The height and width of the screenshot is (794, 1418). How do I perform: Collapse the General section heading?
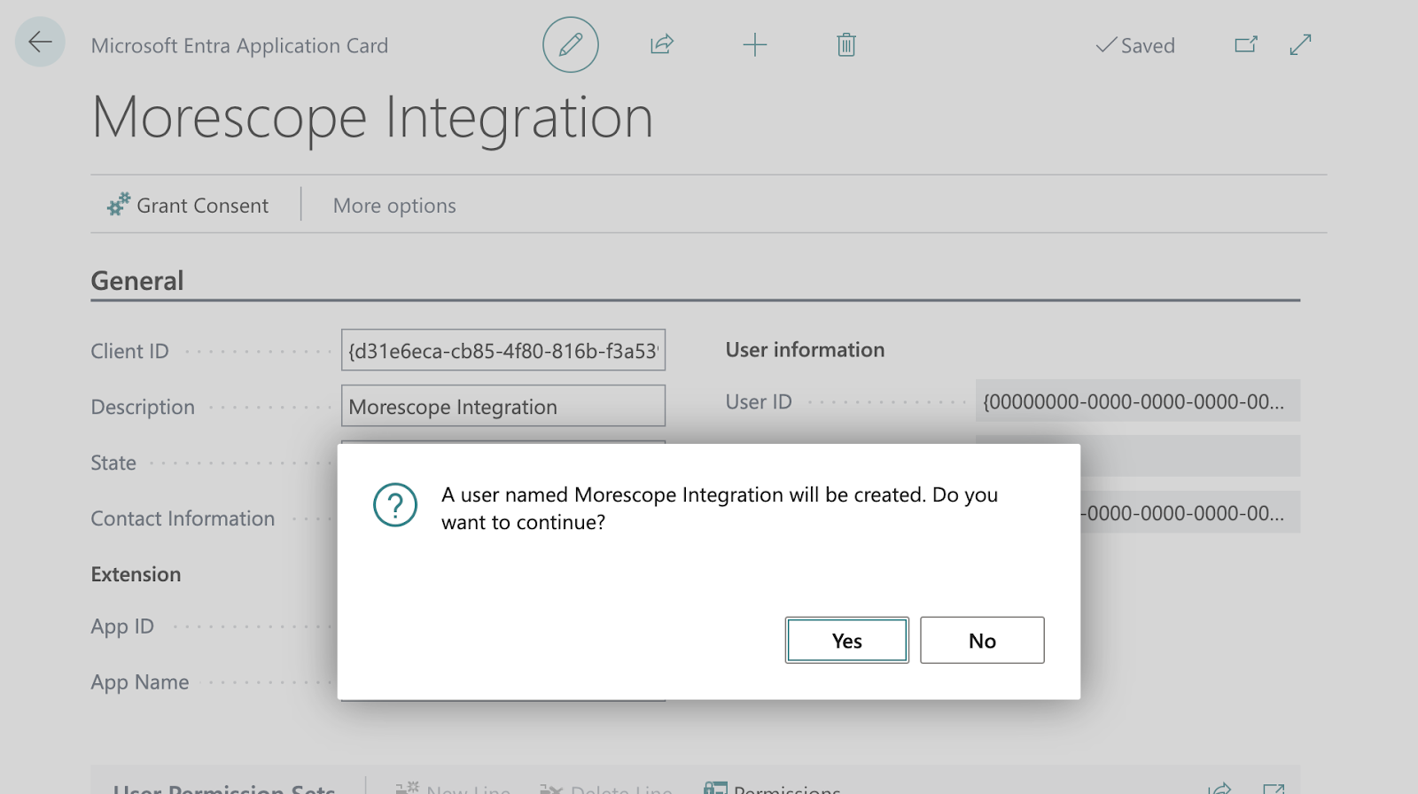pos(137,281)
